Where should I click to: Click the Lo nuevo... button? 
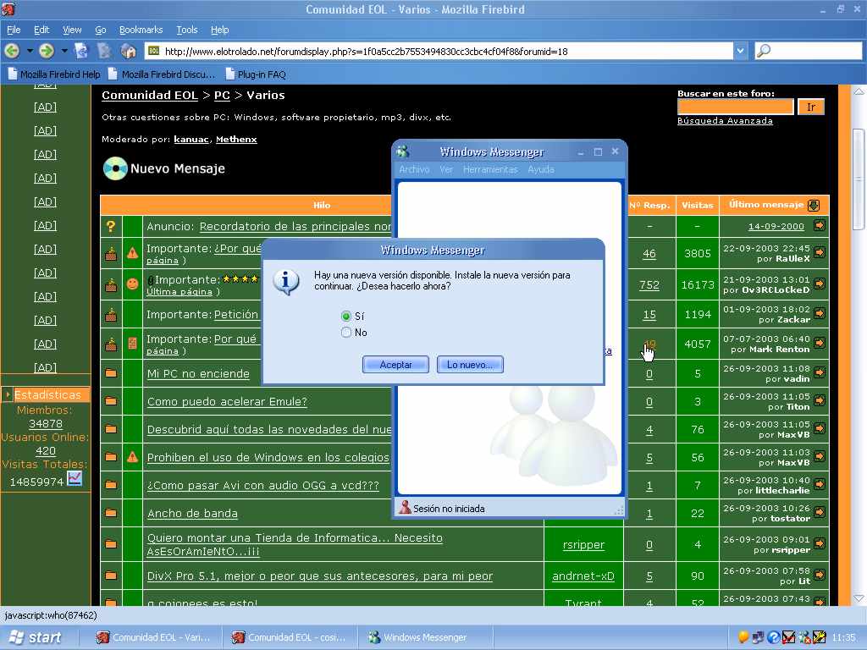470,364
